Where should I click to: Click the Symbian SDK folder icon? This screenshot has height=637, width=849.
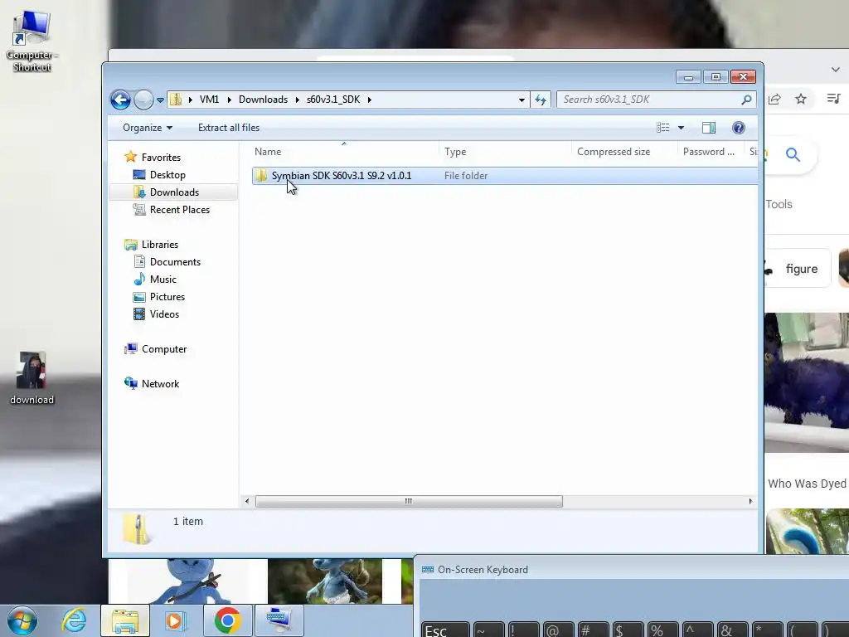point(261,176)
